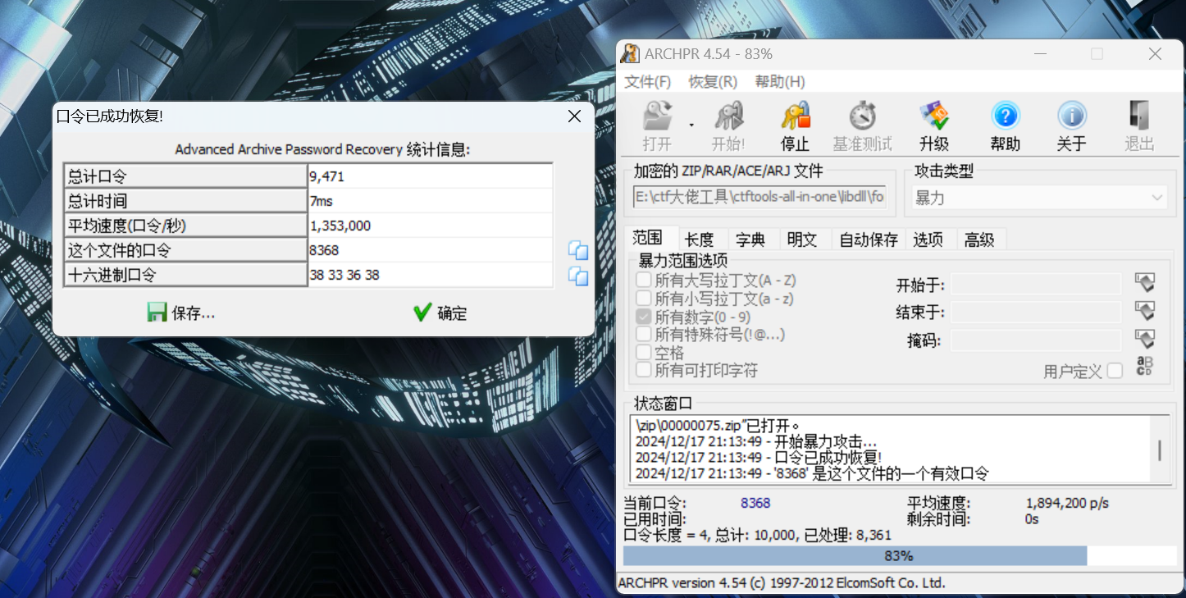Toggle 所有大写拉丁文(A - Z) checkbox
Screen dimensions: 1186x598
644,281
